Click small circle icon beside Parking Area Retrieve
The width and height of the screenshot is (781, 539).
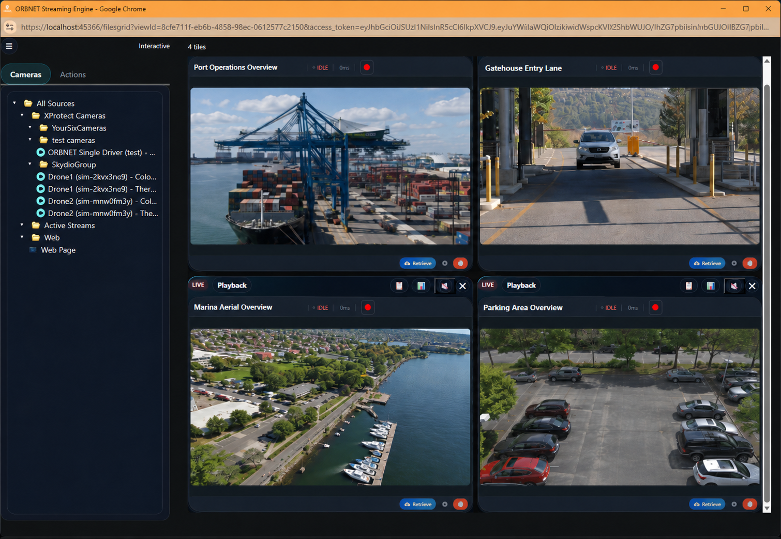click(734, 504)
